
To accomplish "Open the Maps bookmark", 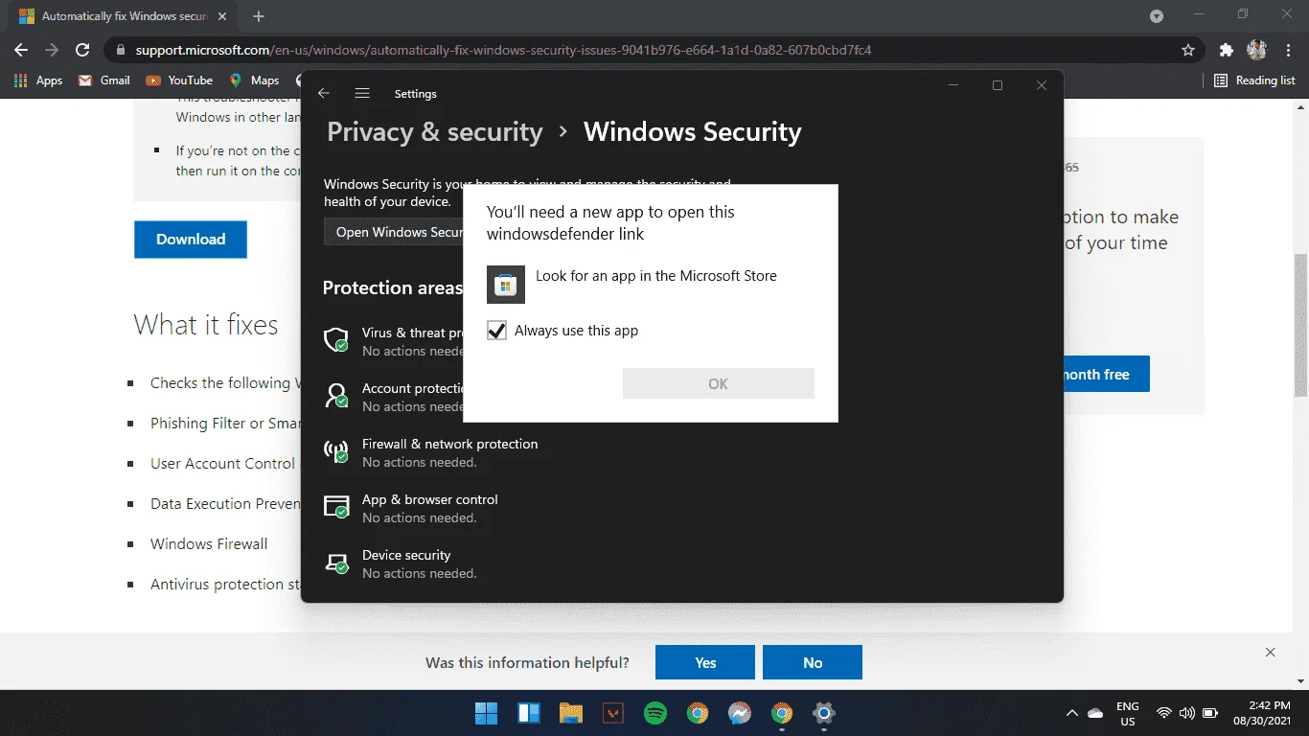I will 254,80.
